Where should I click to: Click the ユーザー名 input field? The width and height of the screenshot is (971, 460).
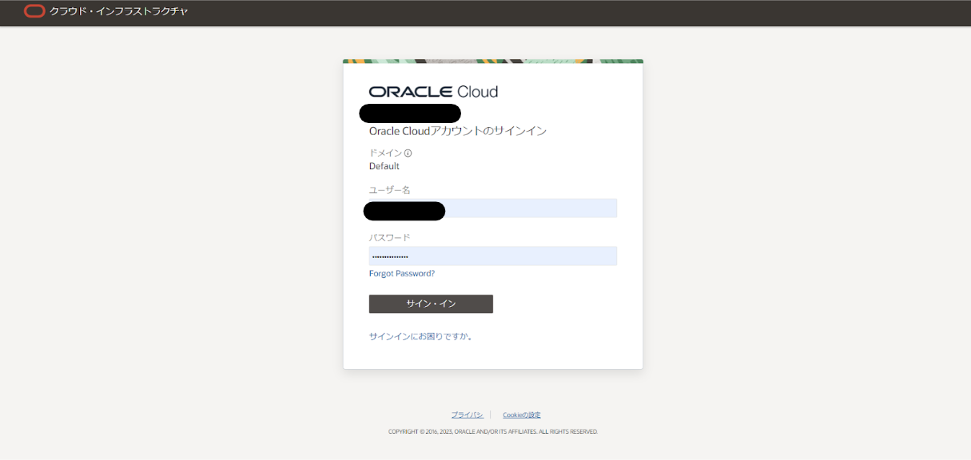[x=493, y=208]
